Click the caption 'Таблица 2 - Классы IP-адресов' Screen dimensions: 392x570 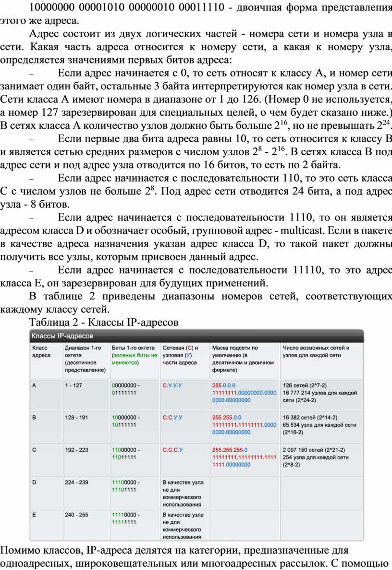104,322
